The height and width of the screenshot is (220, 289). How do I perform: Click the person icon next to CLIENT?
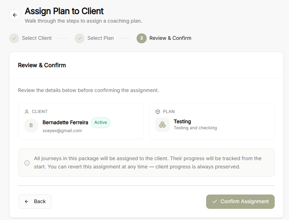click(x=27, y=112)
